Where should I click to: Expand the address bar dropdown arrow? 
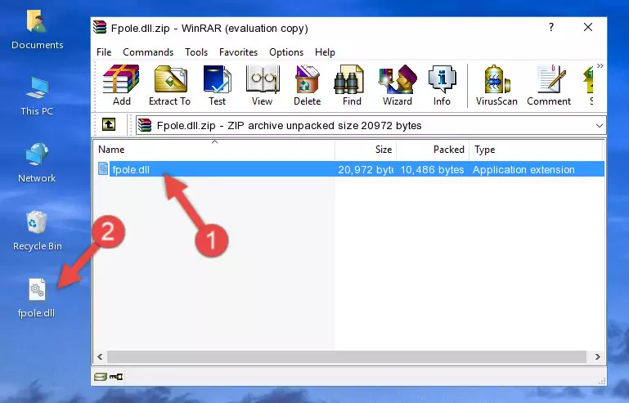point(599,126)
